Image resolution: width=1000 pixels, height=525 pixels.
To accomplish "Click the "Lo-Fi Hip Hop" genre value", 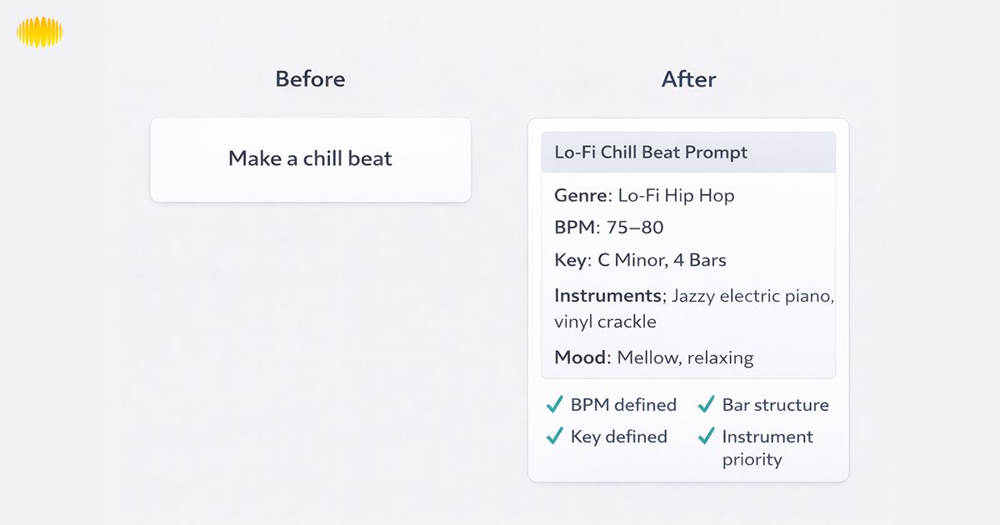I will [x=676, y=196].
